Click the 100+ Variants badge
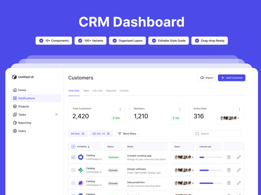Viewport: 261px width, 195px height. click(90, 41)
